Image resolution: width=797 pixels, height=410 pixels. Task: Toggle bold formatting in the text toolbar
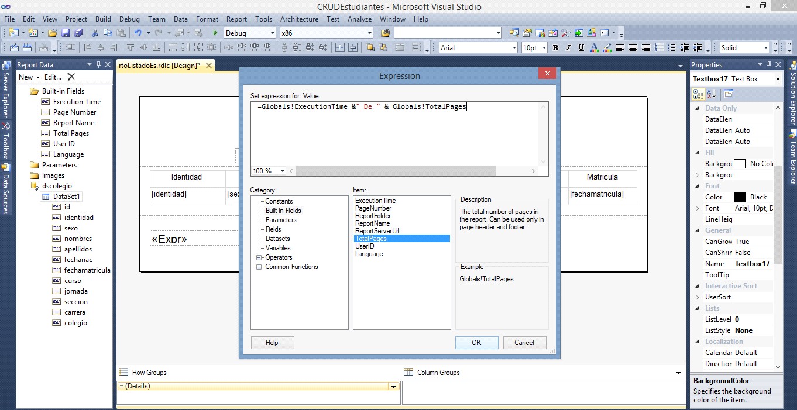point(555,47)
